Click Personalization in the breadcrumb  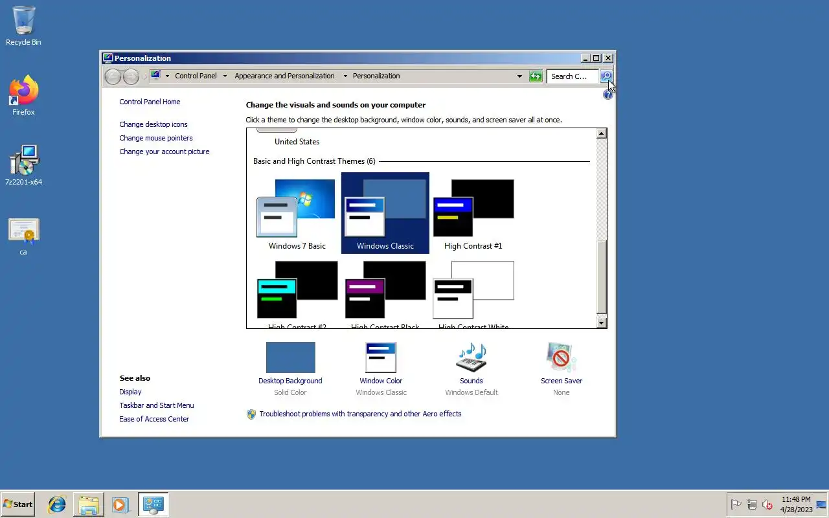pyautogui.click(x=376, y=76)
